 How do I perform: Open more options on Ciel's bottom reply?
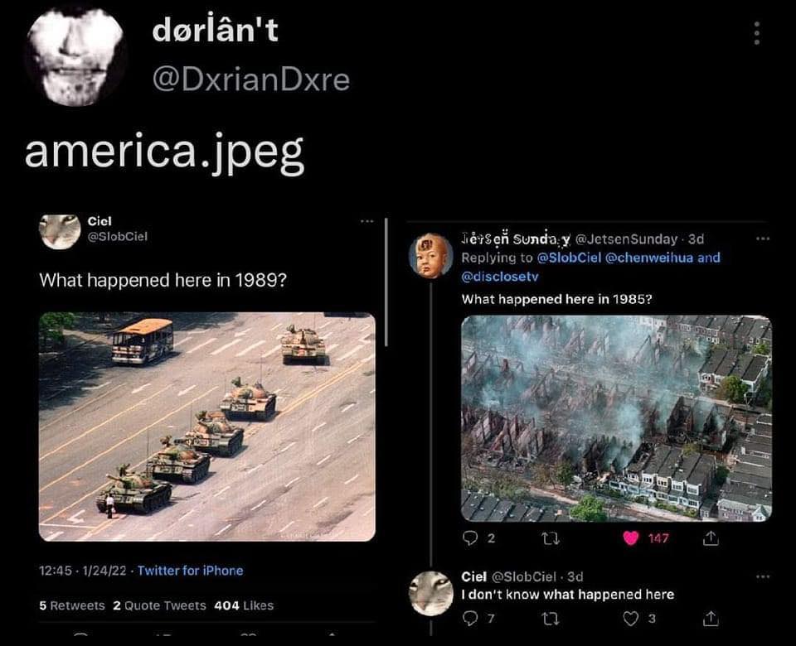point(763,576)
